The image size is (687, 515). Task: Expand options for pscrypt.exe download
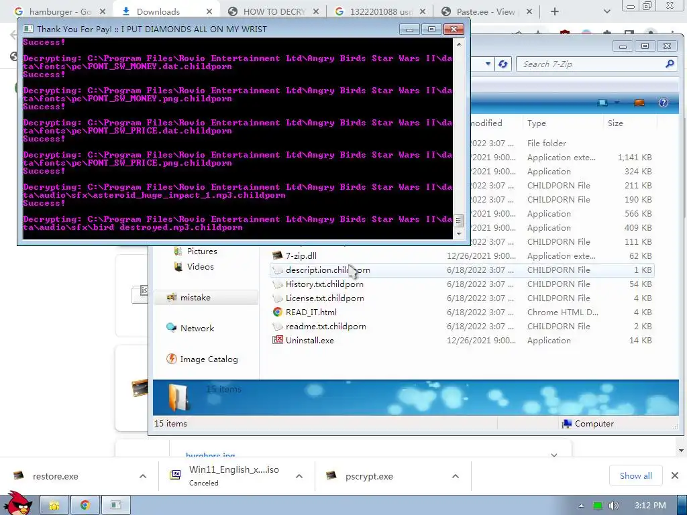456,476
